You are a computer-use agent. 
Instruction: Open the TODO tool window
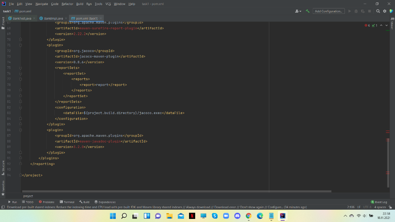pos(28,202)
